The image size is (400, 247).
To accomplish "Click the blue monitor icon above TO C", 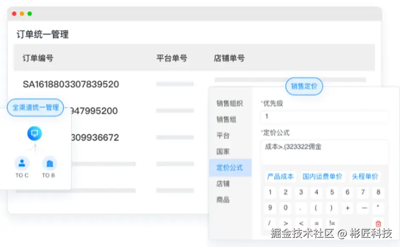I will 34,133.
